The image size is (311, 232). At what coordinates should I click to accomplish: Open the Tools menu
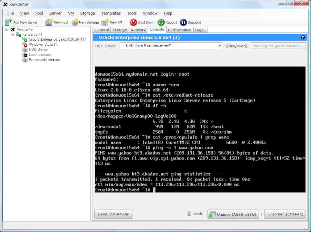[x=132, y=13]
